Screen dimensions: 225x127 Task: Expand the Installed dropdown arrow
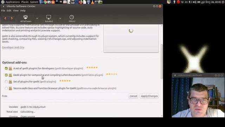pos(60,18)
